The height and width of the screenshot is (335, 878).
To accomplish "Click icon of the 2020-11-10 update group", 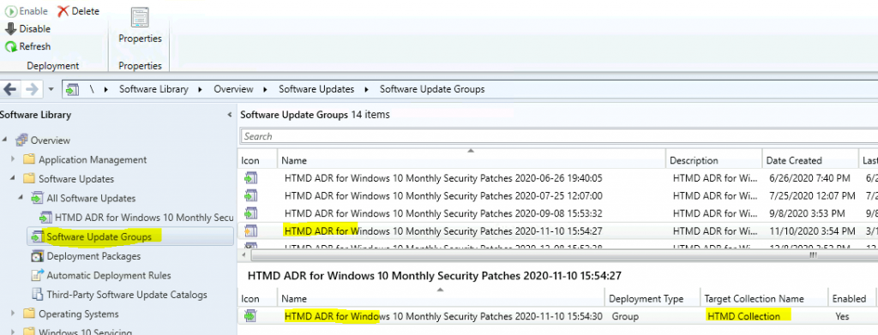I will [250, 230].
